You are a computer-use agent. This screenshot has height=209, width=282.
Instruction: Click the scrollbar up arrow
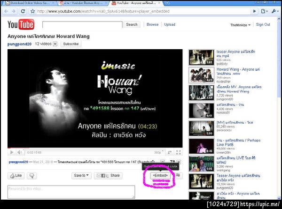279,19
